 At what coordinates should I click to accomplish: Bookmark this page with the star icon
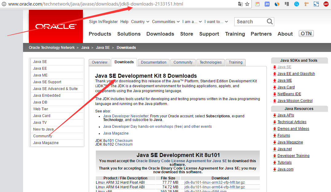(x=247, y=4)
